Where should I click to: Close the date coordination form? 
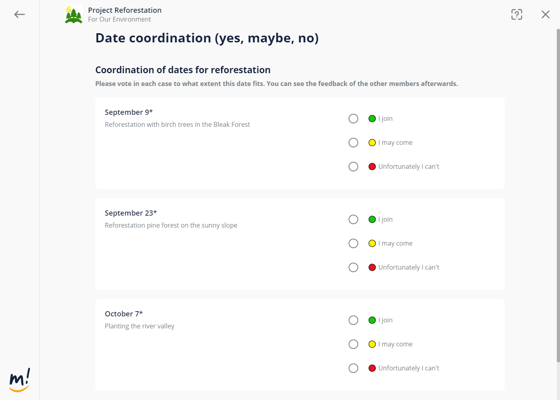coord(545,14)
